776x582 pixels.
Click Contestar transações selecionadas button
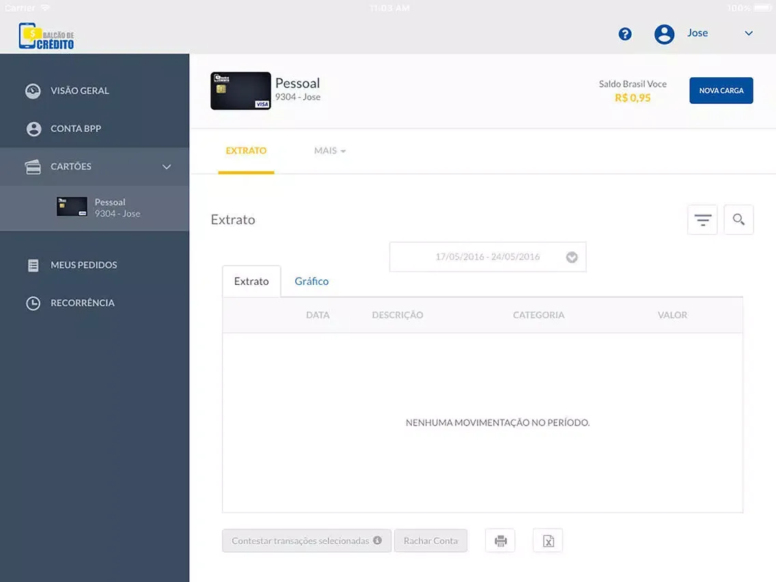click(x=307, y=541)
